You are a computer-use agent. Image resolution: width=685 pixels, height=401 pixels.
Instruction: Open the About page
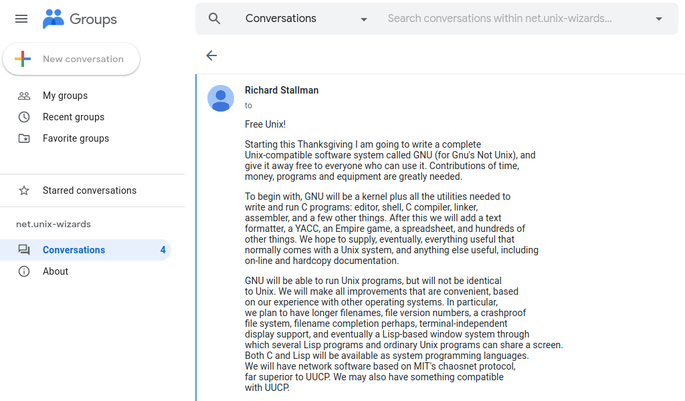(56, 271)
